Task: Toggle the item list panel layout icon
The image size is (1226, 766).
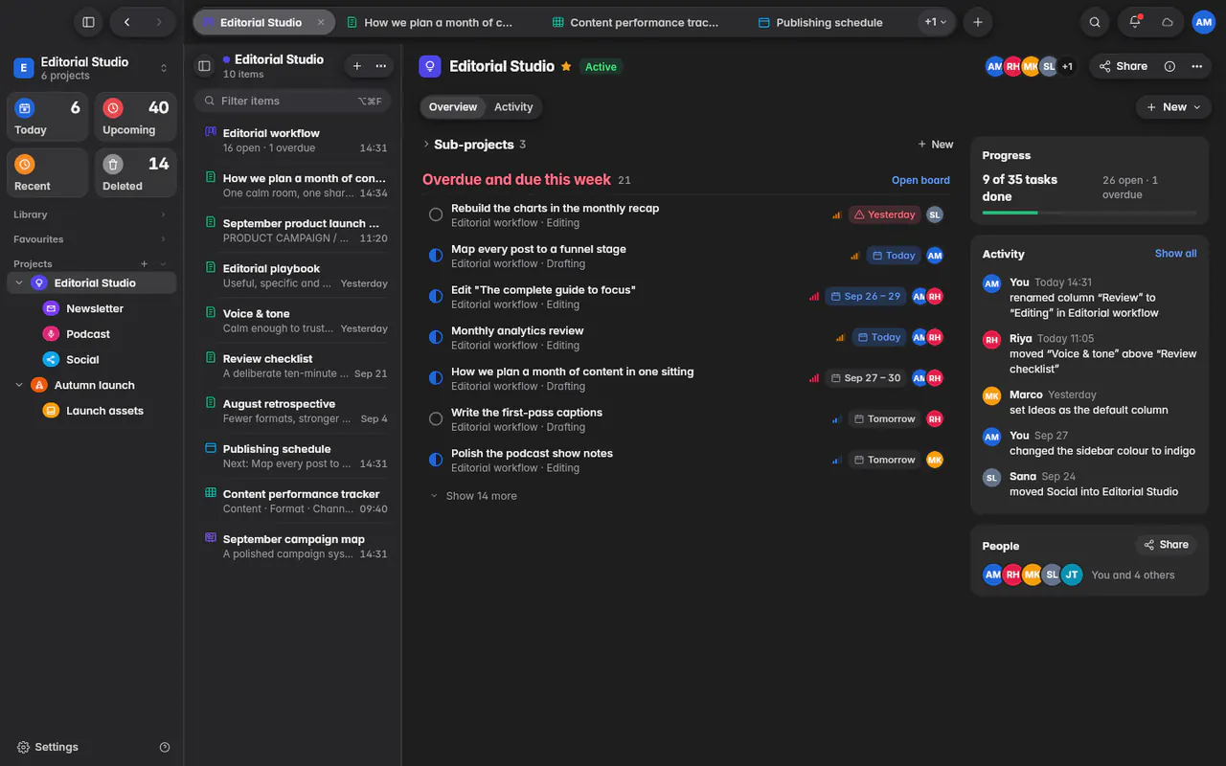Action: pyautogui.click(x=204, y=66)
